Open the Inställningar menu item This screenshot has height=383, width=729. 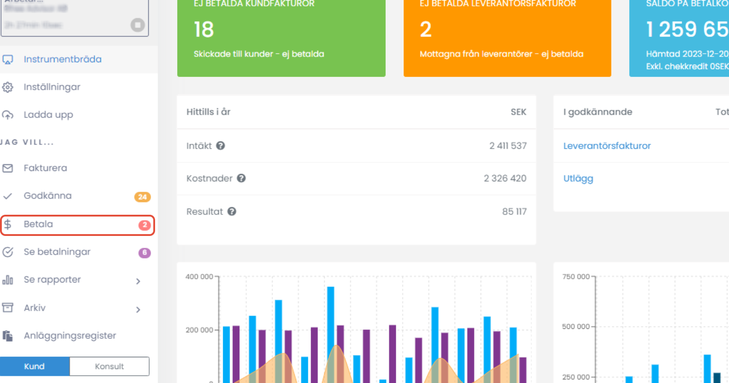[x=79, y=87]
